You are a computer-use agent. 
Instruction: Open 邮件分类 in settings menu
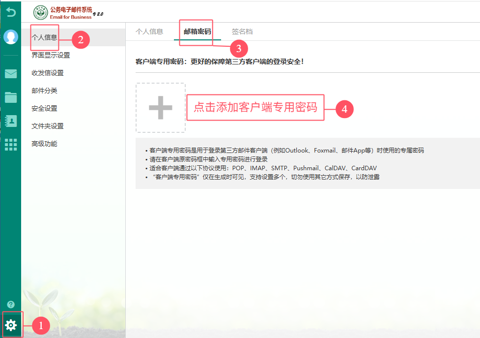pyautogui.click(x=44, y=91)
